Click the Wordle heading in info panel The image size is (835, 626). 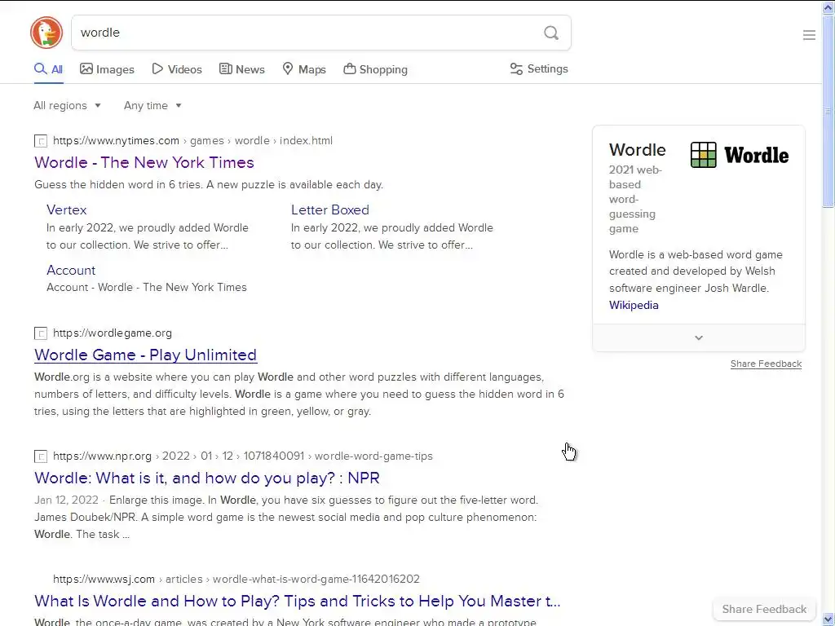point(638,150)
